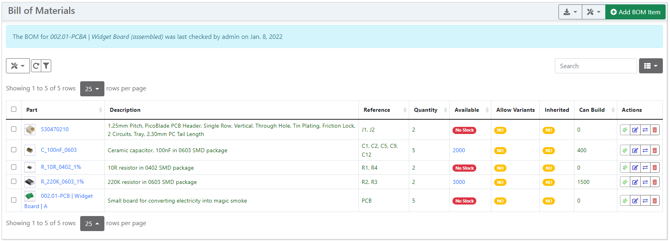Select the R_220K_0603_1% row checkbox

click(x=14, y=182)
